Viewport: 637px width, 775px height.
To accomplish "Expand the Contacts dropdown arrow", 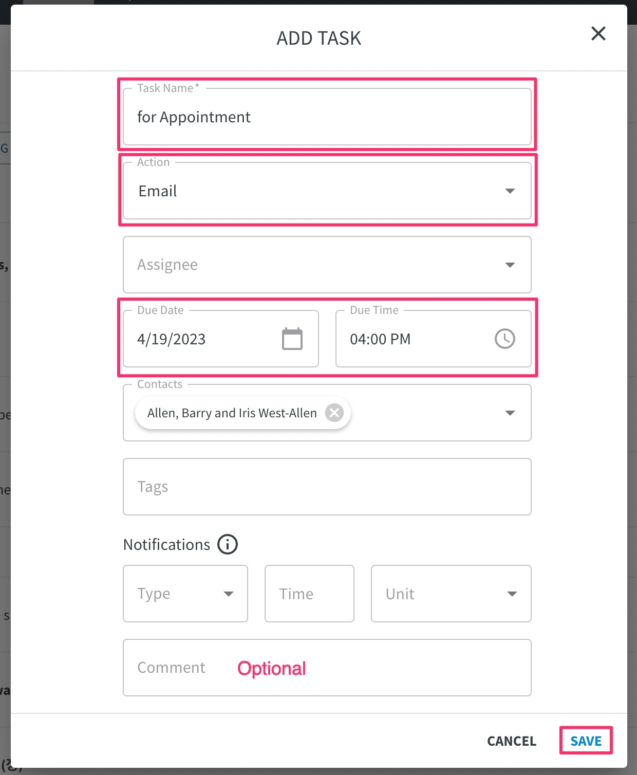I will (510, 413).
